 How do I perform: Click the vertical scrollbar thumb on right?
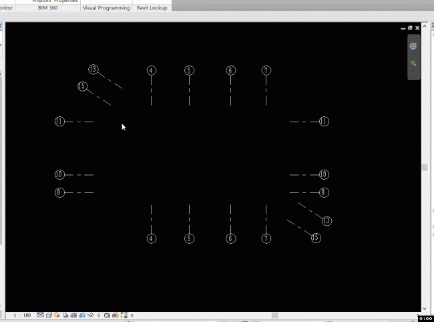[x=424, y=168]
